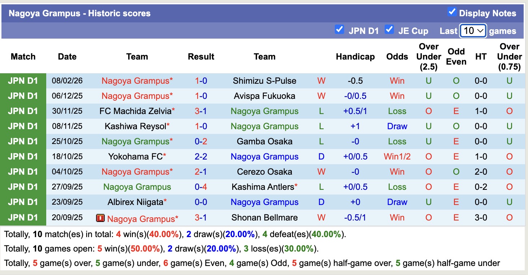Select the JPN D1 badge on the Yokohama FC row

click(23, 157)
